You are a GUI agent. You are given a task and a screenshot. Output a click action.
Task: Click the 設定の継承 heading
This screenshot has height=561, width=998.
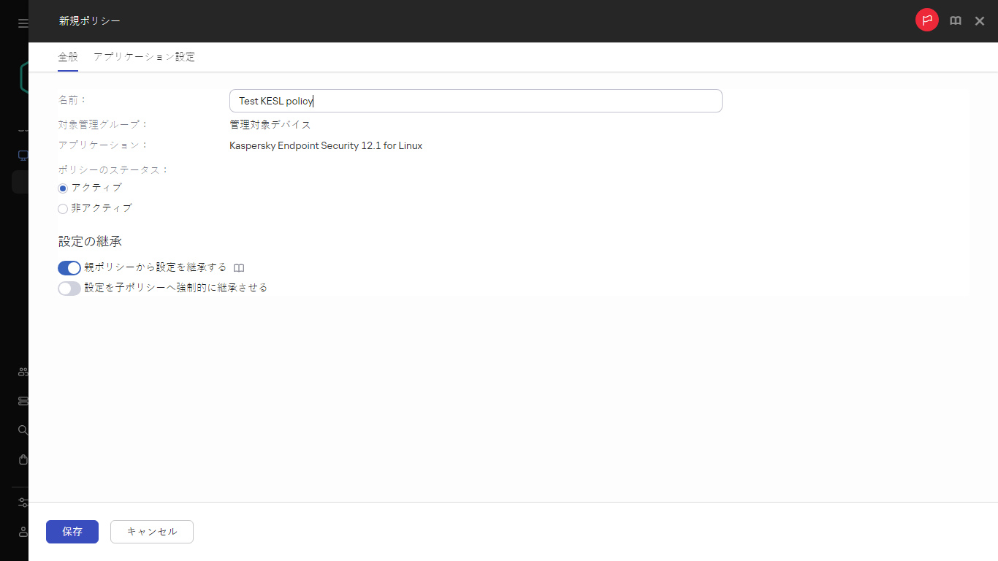(90, 241)
